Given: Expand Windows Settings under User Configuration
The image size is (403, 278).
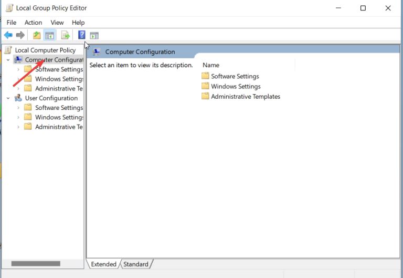Looking at the screenshot, I should coord(18,117).
